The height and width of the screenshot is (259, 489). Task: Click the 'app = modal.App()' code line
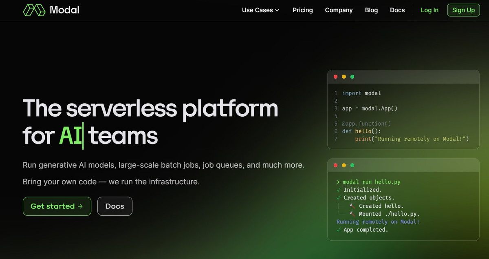370,108
